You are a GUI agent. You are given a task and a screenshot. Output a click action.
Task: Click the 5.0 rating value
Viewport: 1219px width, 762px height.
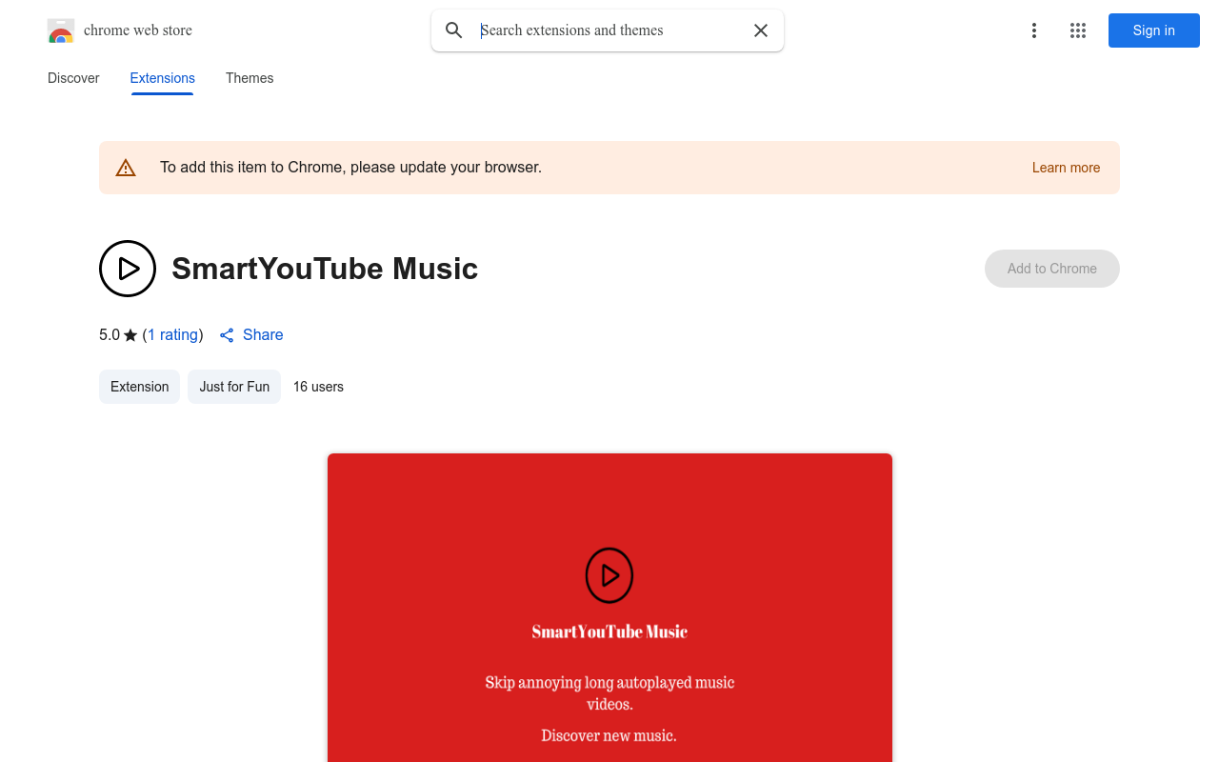point(110,335)
